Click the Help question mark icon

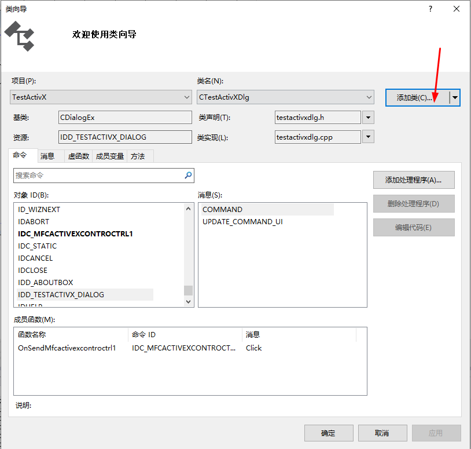(431, 9)
